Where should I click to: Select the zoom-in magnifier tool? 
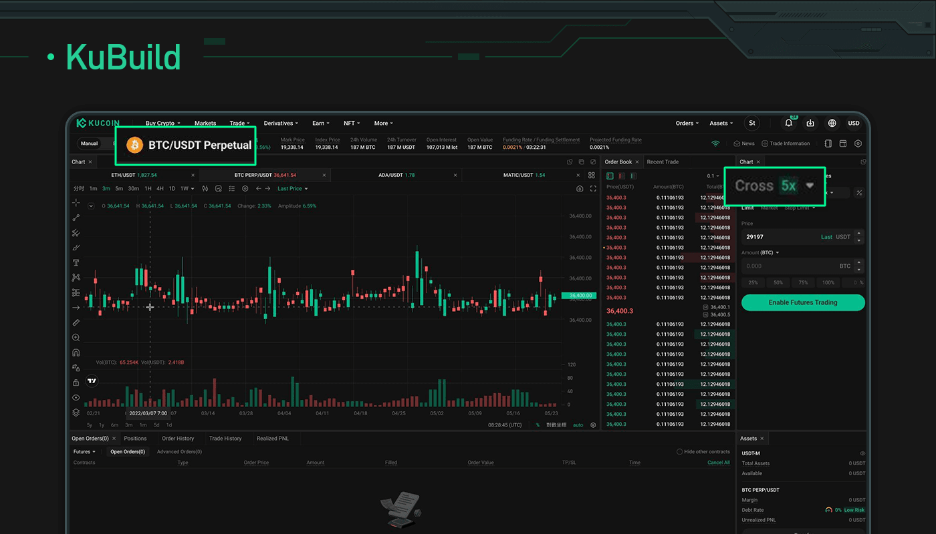(76, 338)
